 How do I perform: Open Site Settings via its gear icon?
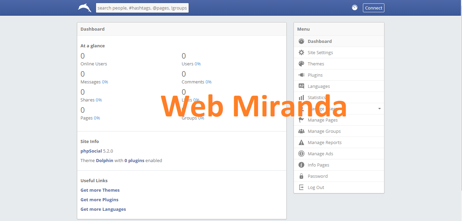pos(301,52)
